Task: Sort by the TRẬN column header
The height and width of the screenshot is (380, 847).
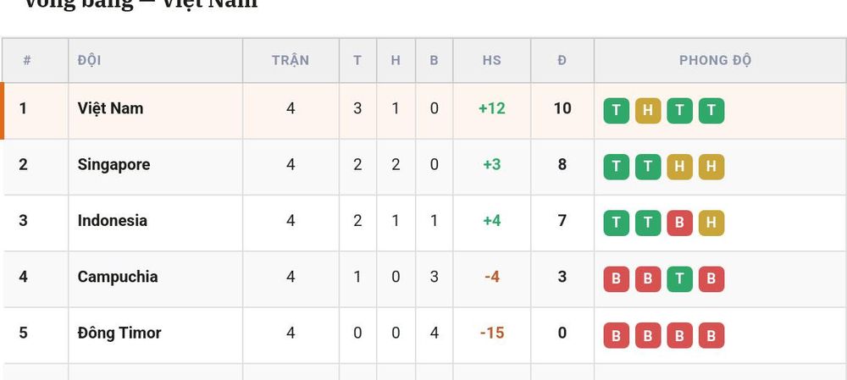Action: [291, 60]
